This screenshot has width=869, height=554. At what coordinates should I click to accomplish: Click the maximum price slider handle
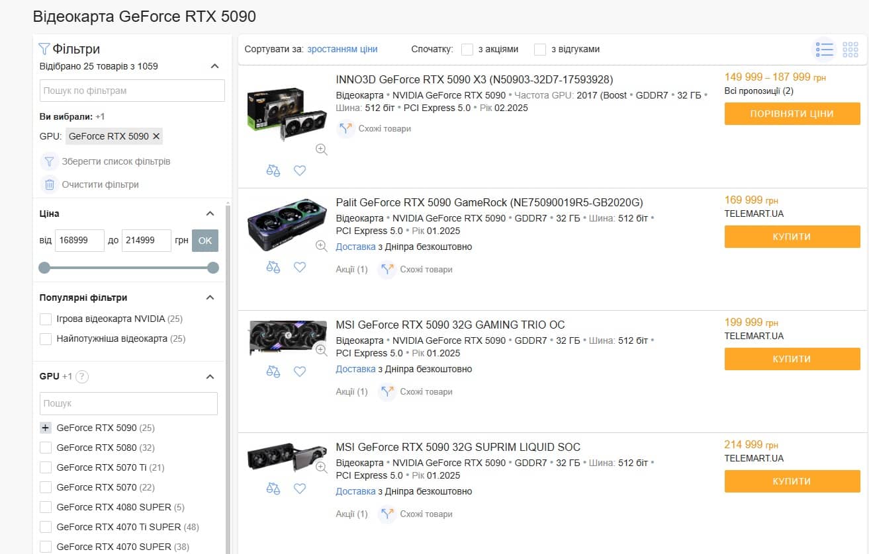213,268
